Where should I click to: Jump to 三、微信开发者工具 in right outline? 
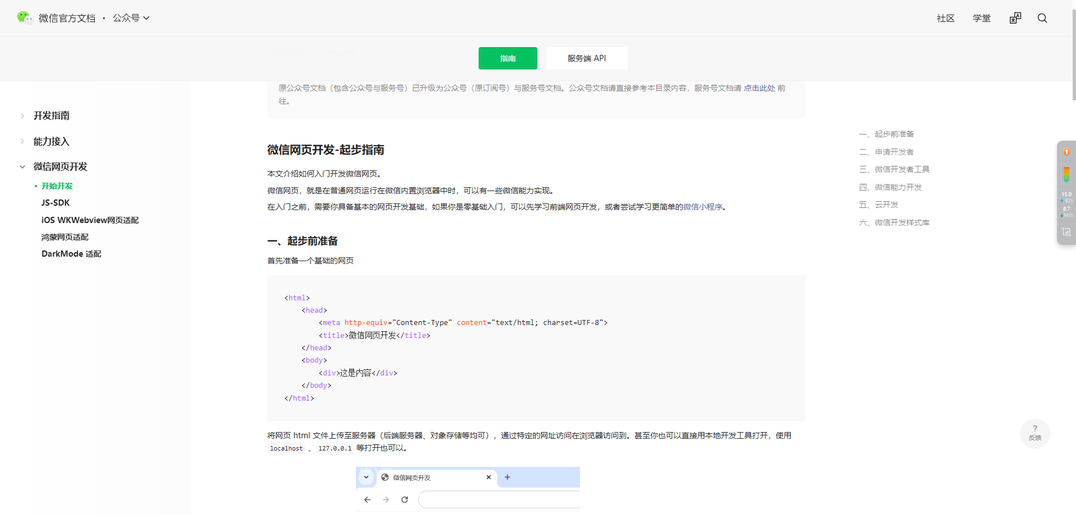(894, 169)
